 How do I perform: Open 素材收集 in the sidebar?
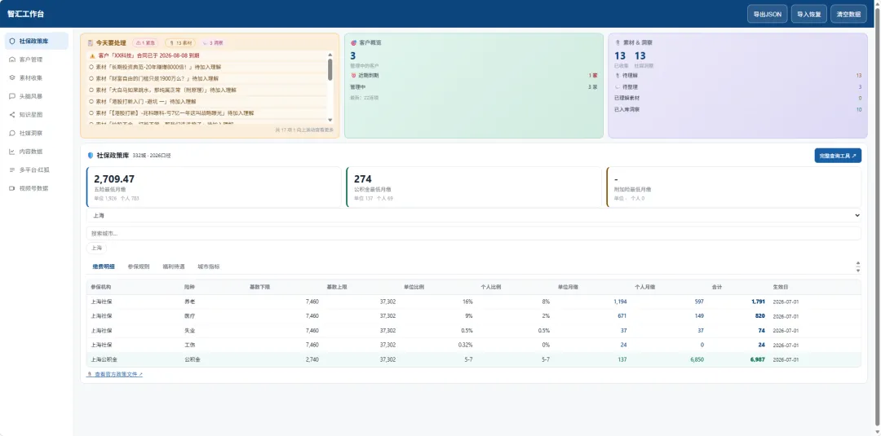click(37, 78)
